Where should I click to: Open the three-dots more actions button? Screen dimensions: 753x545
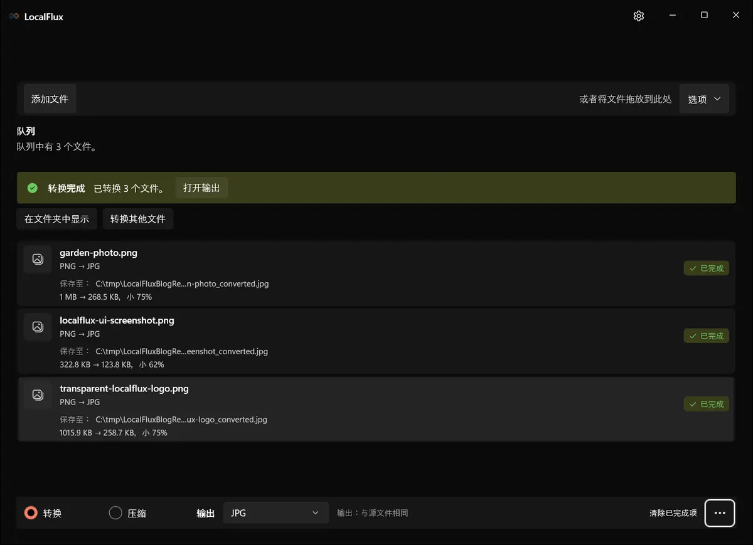720,513
